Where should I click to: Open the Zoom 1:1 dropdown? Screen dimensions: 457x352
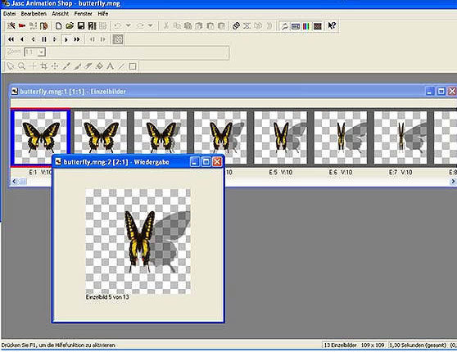[42, 52]
